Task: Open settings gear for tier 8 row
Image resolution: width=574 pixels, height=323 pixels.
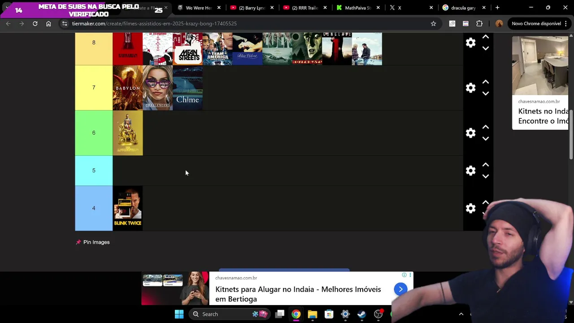Action: (470, 43)
